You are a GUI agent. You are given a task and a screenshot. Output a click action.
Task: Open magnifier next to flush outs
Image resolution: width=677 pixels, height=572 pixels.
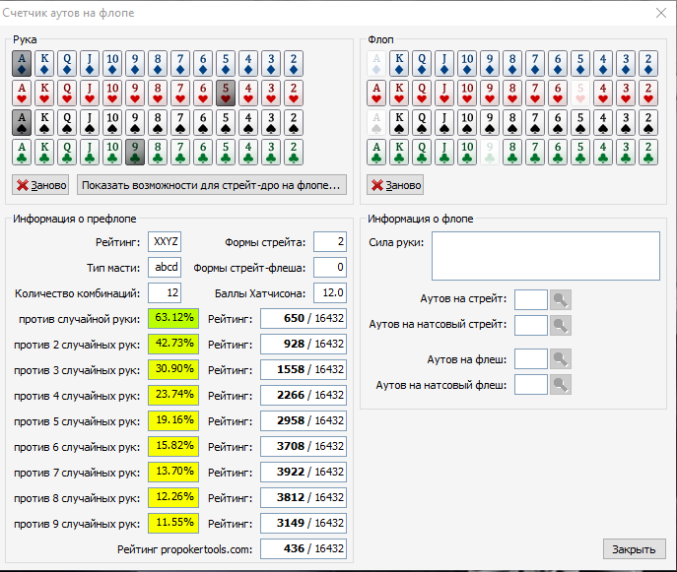(x=561, y=359)
